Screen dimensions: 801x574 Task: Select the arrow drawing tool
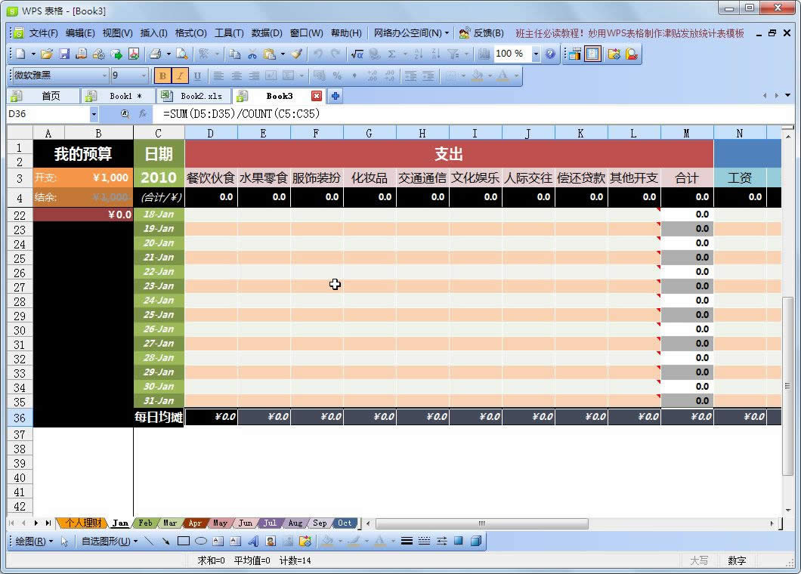point(166,541)
